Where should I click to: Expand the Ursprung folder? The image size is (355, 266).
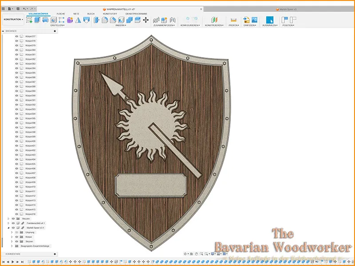pyautogui.click(x=12, y=232)
